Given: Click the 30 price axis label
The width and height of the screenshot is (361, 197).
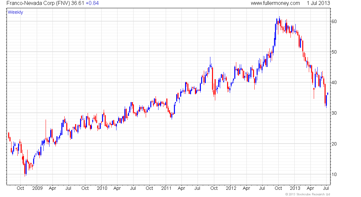Looking at the screenshot, I should (334, 113).
